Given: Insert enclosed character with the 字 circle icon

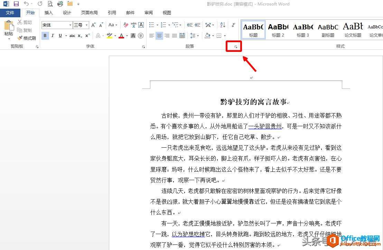Looking at the screenshot, I should 141,36.
